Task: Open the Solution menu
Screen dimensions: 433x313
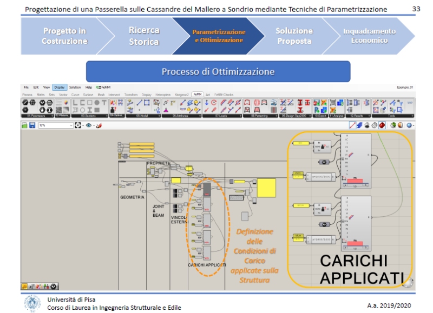Action: [75, 87]
